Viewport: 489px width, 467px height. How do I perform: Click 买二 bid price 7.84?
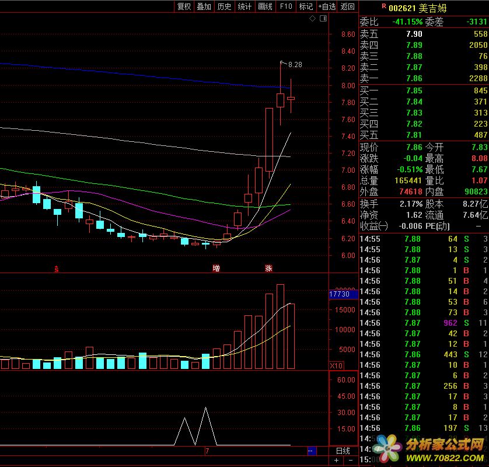point(414,102)
